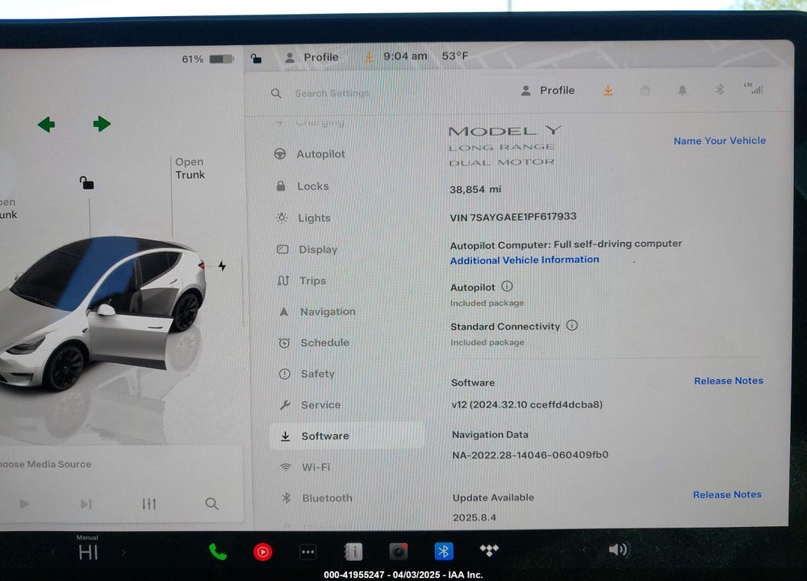
Task: Tap Profile in top status bar
Action: (x=312, y=57)
